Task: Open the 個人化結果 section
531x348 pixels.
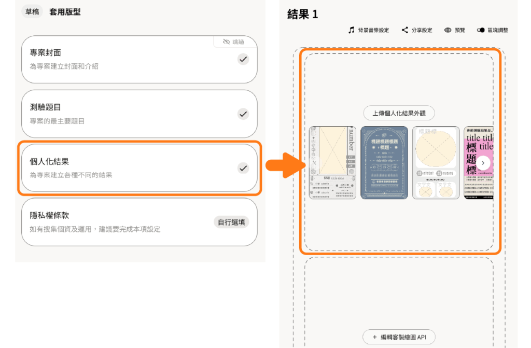Action: (x=139, y=168)
